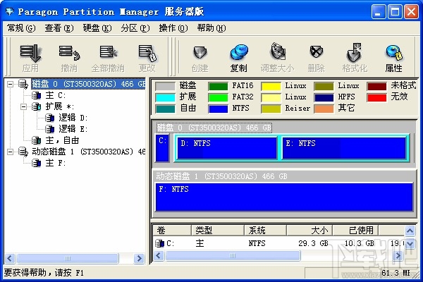Click the icon beside 逻辑 E: in tree
The width and height of the screenshot is (423, 282).
tap(49, 129)
